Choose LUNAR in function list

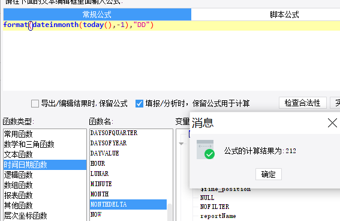pyautogui.click(x=128, y=174)
